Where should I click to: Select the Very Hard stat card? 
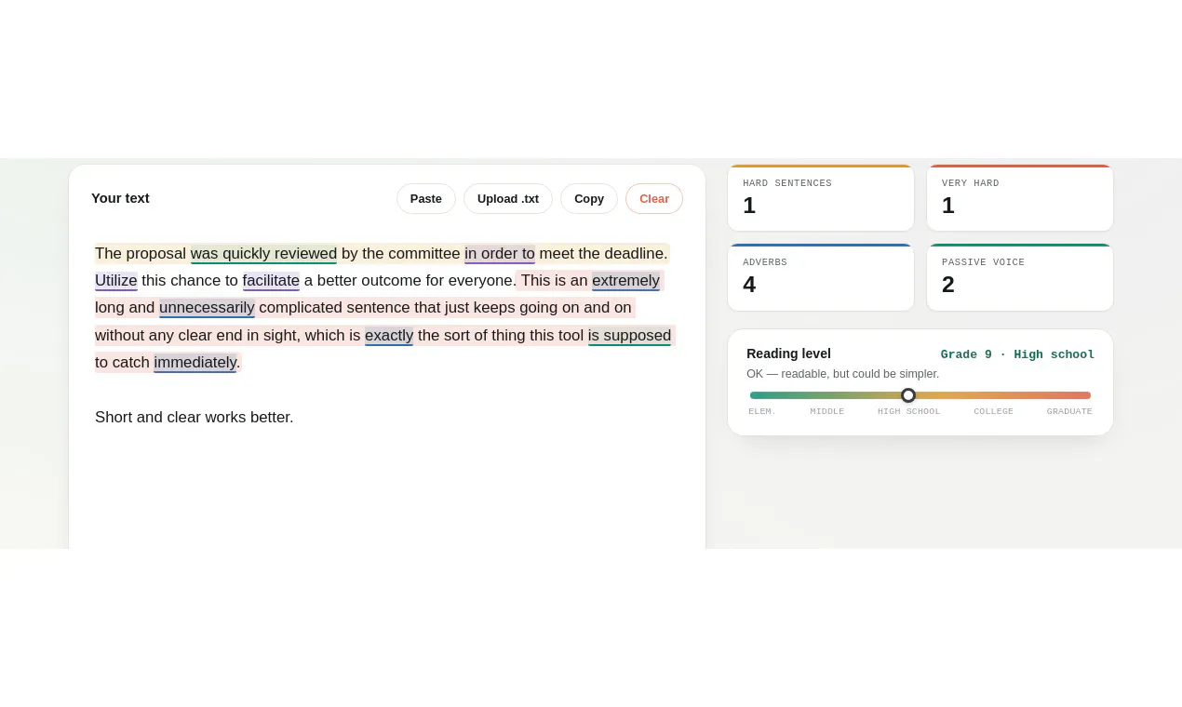click(1020, 198)
